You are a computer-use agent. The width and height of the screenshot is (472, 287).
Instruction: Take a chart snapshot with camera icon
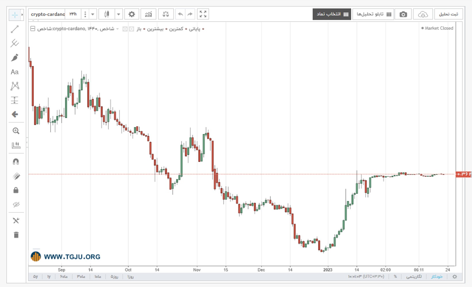pyautogui.click(x=403, y=14)
